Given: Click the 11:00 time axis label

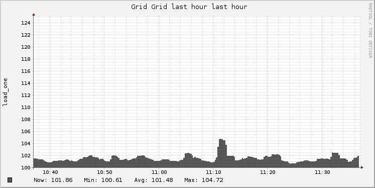Looking at the screenshot, I should [x=159, y=172].
